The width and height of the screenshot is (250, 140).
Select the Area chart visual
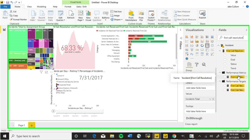[x=192, y=41]
